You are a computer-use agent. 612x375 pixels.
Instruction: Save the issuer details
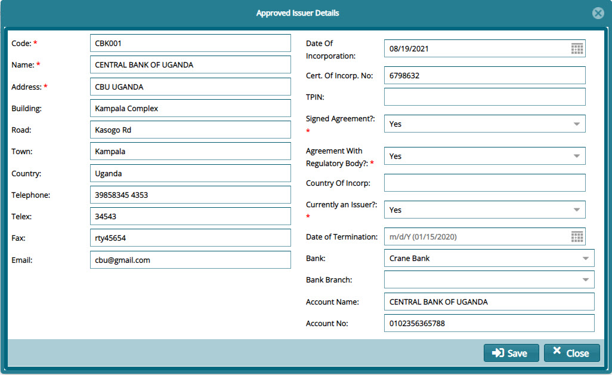tap(511, 353)
